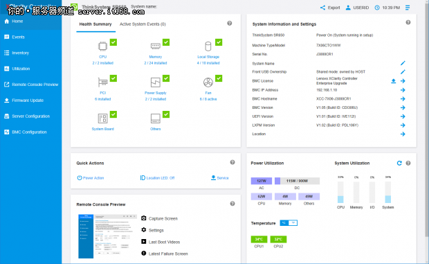Viewport: 429px width, 264px height.
Task: Open the CPU health icon
Action: [102, 46]
